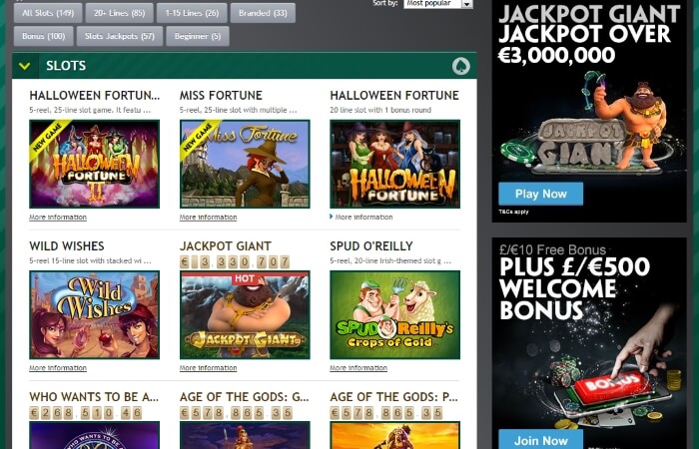The image size is (699, 449).
Task: Select the Bonus (100) filter
Action: click(x=43, y=36)
